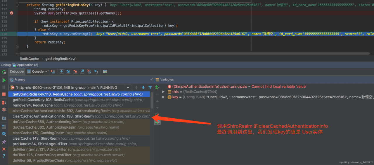Select frame getStringRedisKey:118, RedisCache

coord(79,94)
